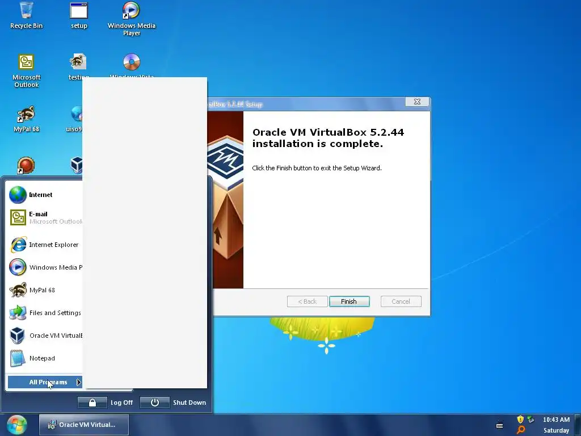Viewport: 581px width, 436px height.
Task: Open the on-screen keyboard tray icon
Action: point(499,425)
